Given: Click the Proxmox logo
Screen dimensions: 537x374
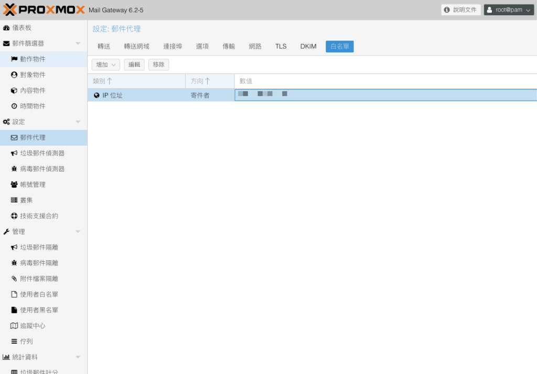Looking at the screenshot, I should [x=44, y=9].
